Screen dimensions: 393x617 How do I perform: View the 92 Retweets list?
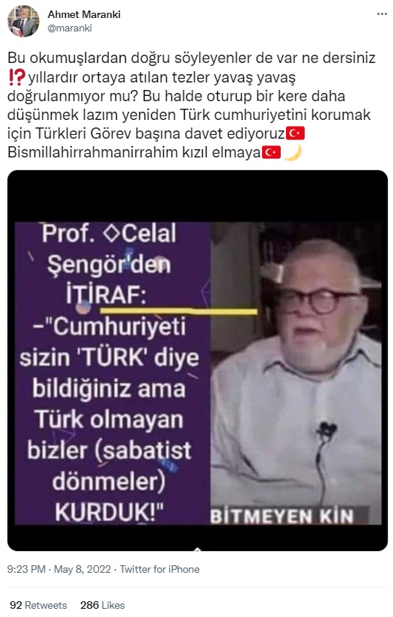click(38, 605)
